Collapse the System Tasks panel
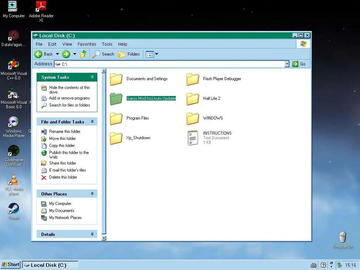The height and width of the screenshot is (270, 360). pyautogui.click(x=92, y=77)
